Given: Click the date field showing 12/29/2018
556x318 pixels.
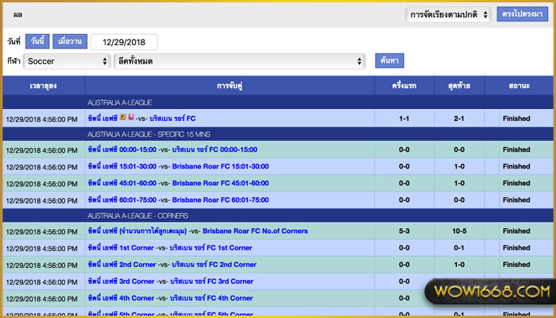Looking at the screenshot, I should point(124,41).
